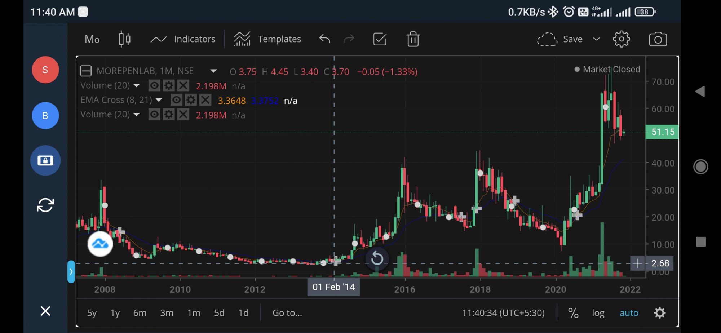Viewport: 721px width, 333px height.
Task: Click the 51.15 current price label
Action: (x=662, y=132)
